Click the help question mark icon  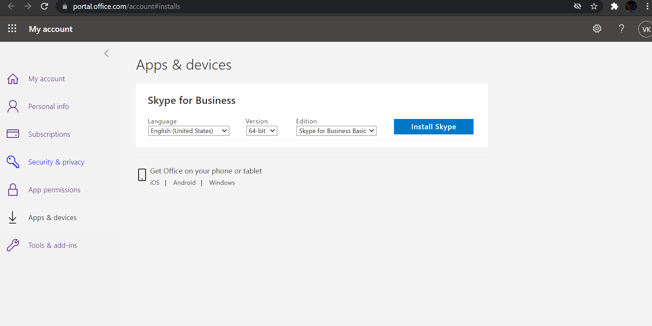621,29
